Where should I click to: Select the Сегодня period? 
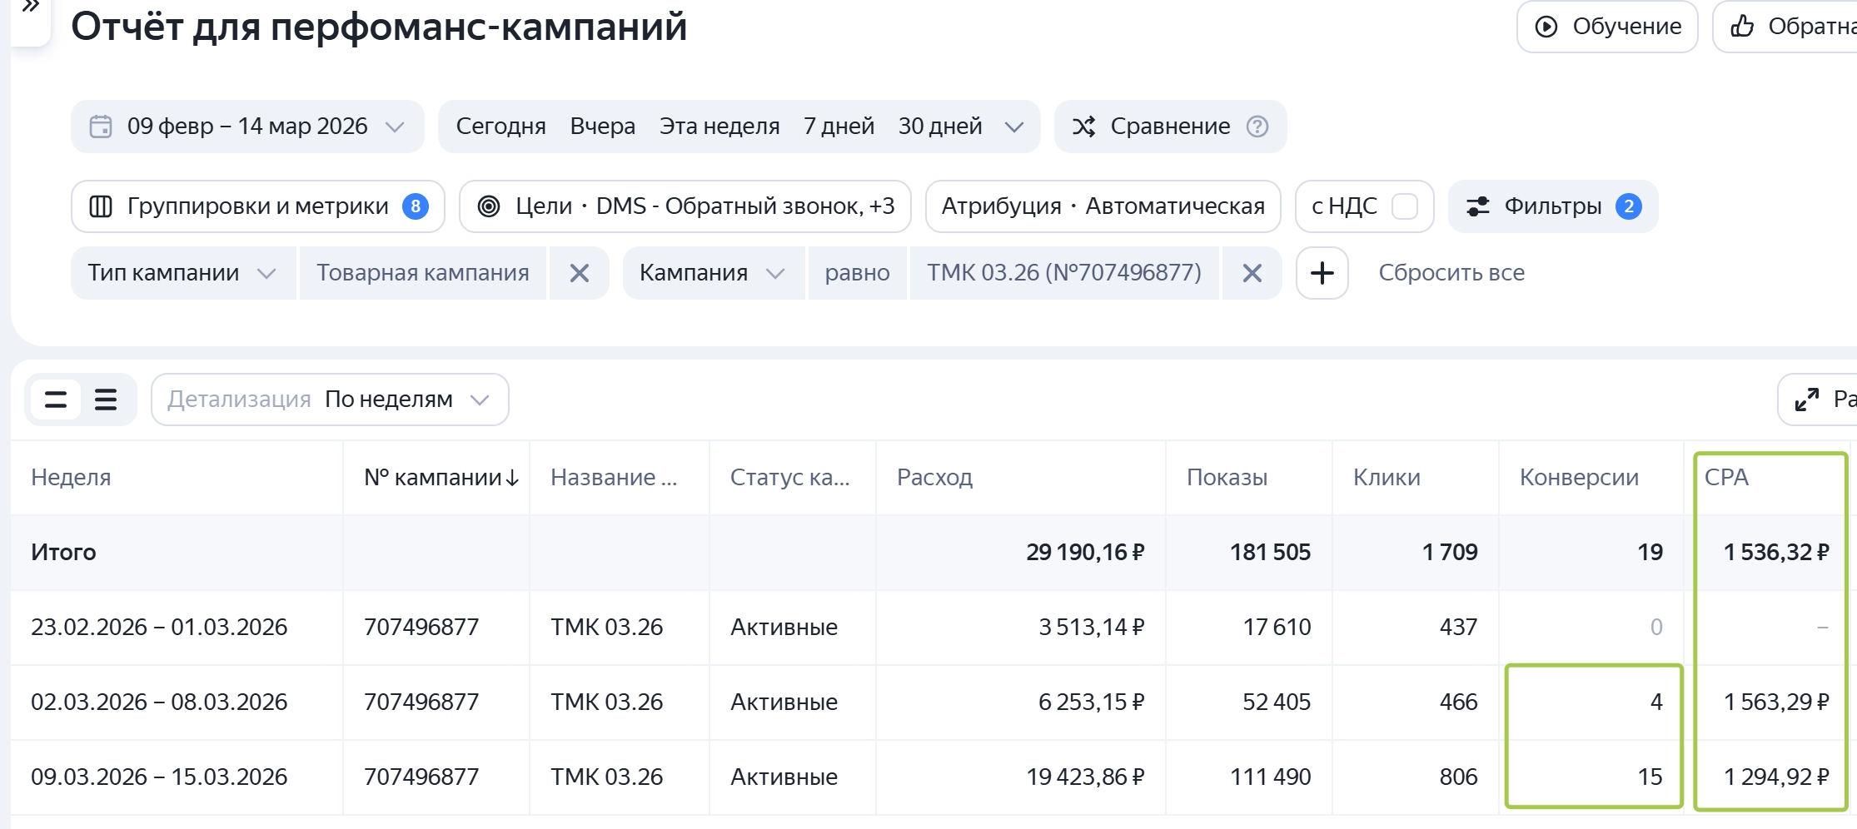(500, 127)
